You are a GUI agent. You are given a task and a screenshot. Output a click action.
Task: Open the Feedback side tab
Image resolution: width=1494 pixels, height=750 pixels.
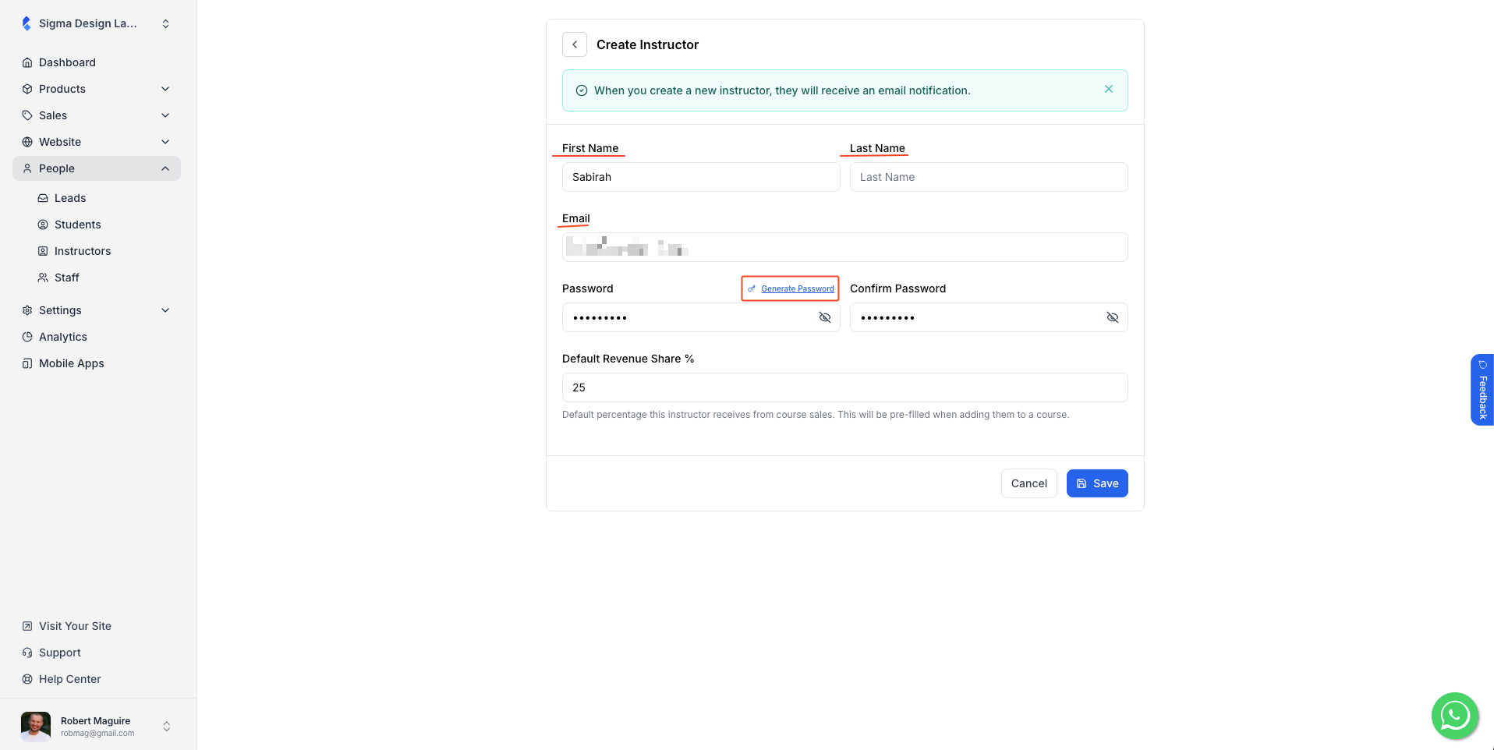1482,390
